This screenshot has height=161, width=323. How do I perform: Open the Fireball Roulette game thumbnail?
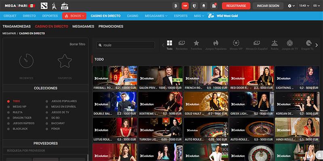click(x=115, y=78)
